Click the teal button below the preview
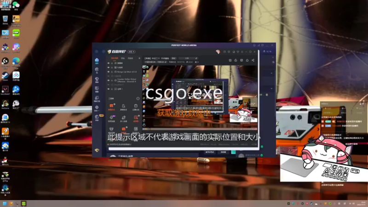This screenshot has width=368, height=207. coord(233,152)
